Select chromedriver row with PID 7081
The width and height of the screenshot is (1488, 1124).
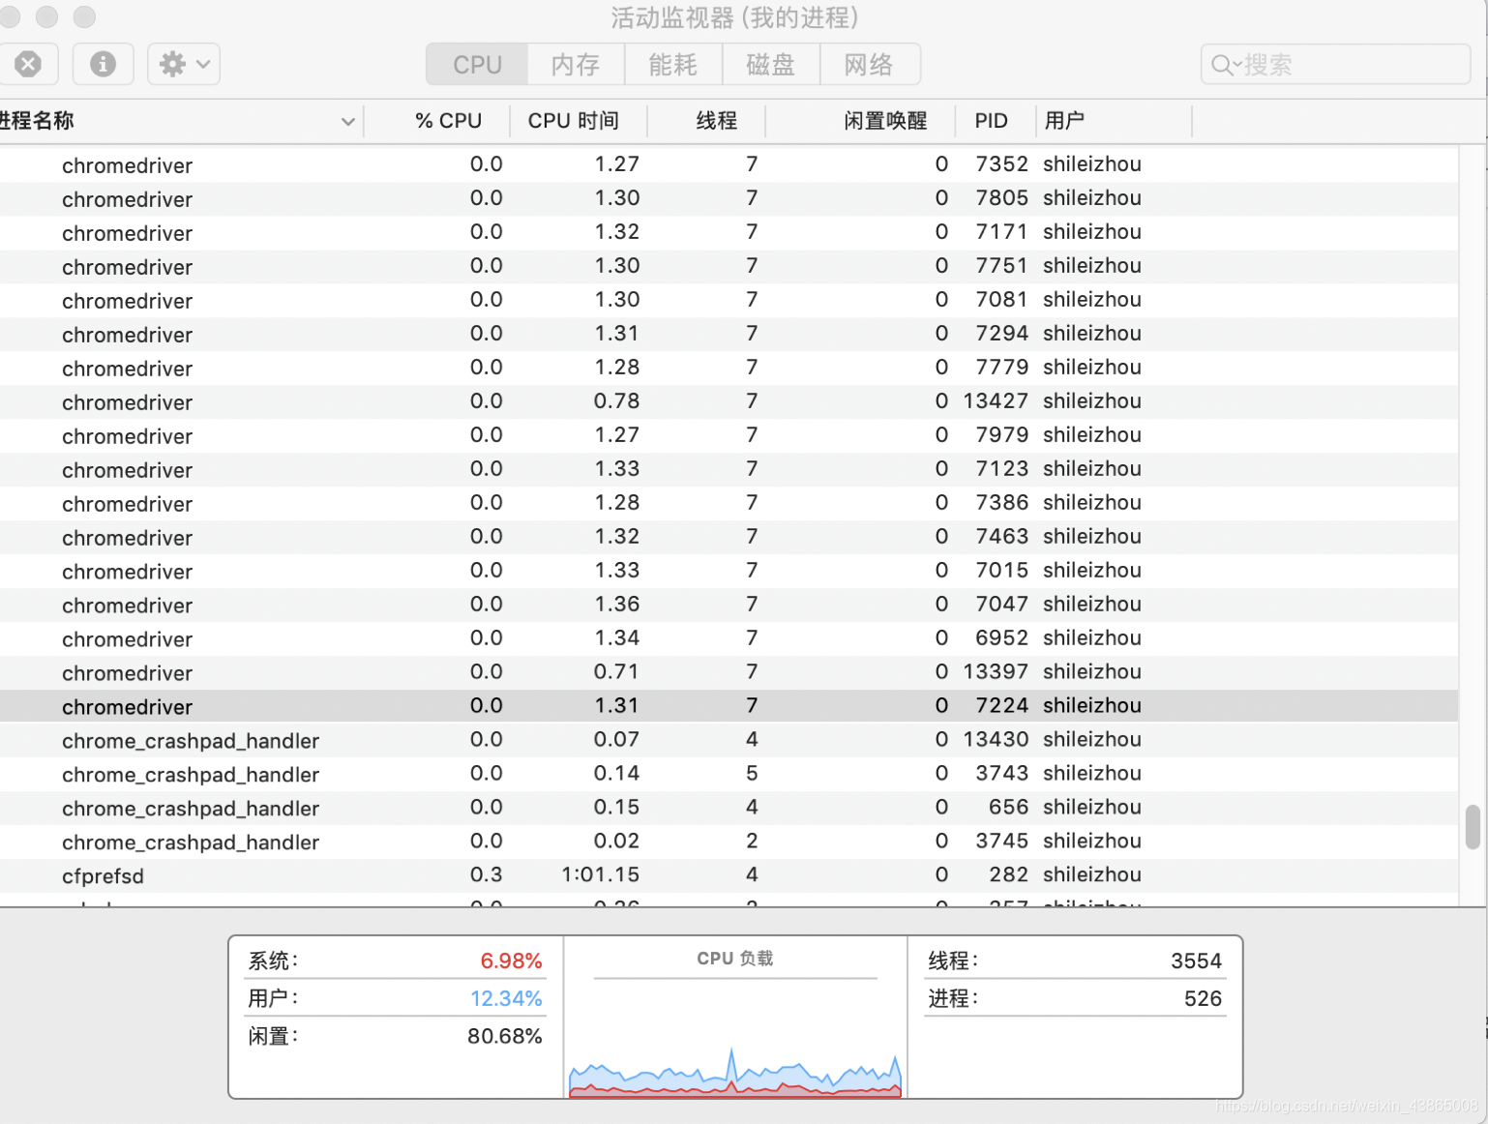[x=729, y=301]
